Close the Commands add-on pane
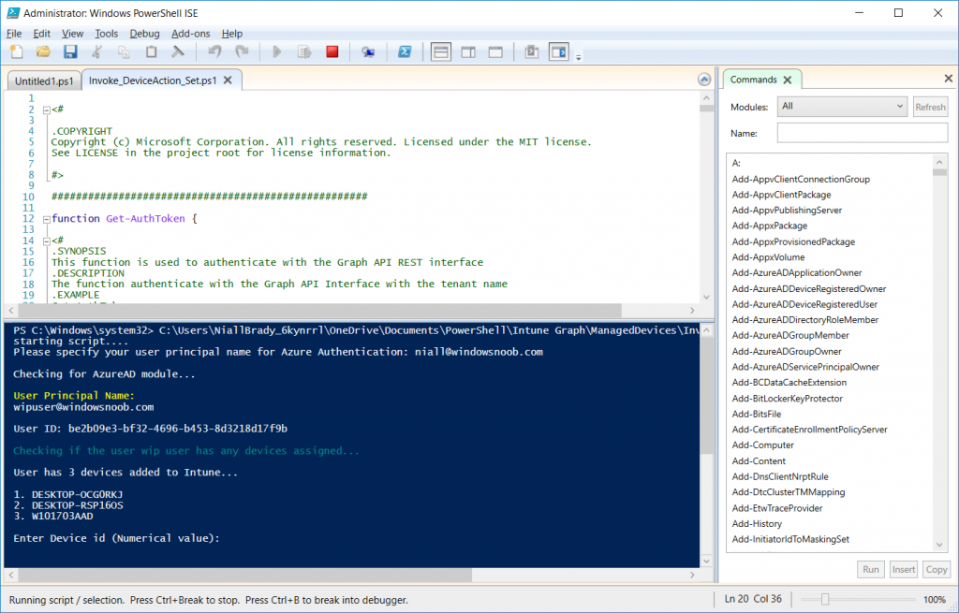The image size is (959, 613). pos(948,79)
